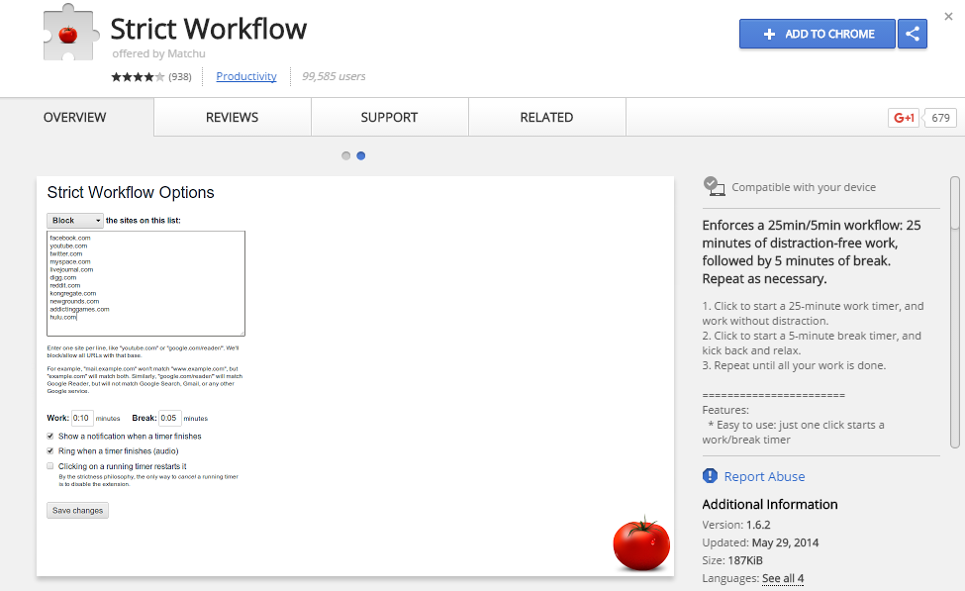This screenshot has width=965, height=591.
Task: Enable Clicking on a running timer restarts it
Action: point(50,466)
